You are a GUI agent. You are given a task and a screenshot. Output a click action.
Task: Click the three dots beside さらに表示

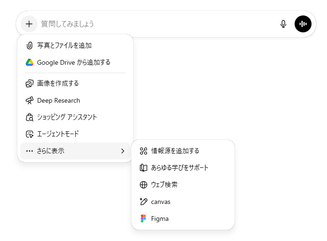tap(30, 151)
